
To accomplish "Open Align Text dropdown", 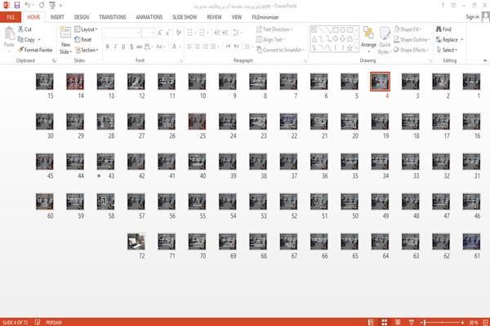I will pos(270,40).
